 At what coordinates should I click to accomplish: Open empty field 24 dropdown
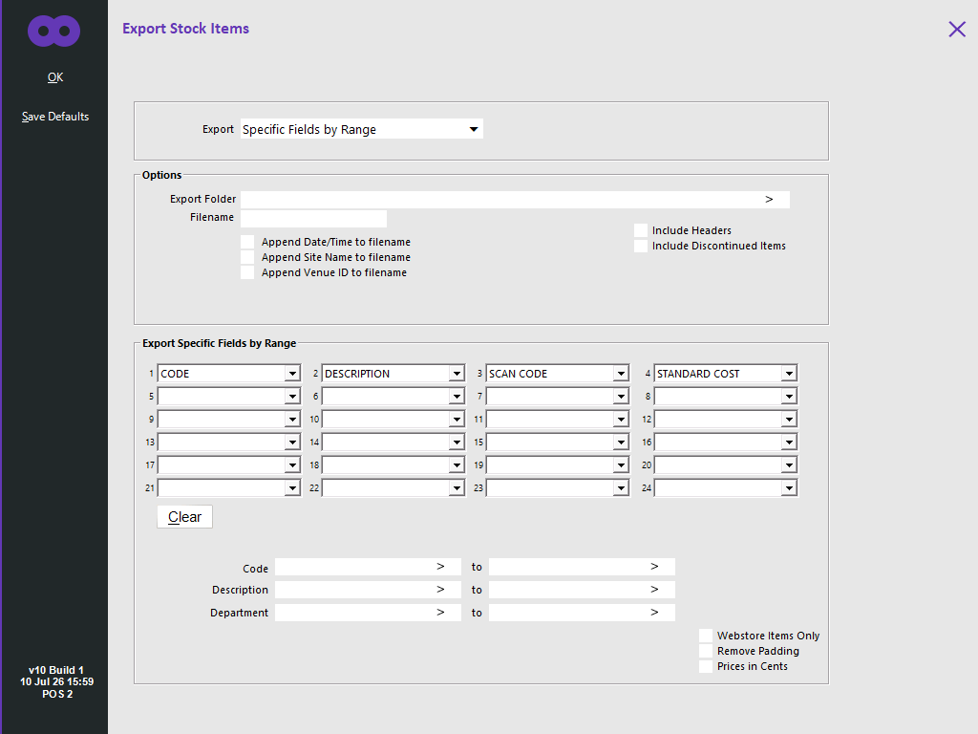(x=789, y=488)
